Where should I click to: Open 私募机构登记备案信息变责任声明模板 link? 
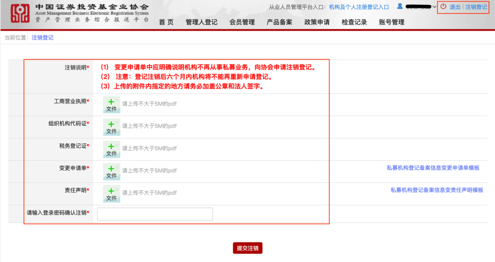pyautogui.click(x=437, y=190)
